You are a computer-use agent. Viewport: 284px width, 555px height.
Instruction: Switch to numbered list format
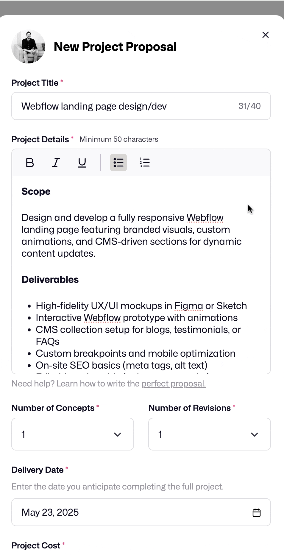[x=145, y=163]
